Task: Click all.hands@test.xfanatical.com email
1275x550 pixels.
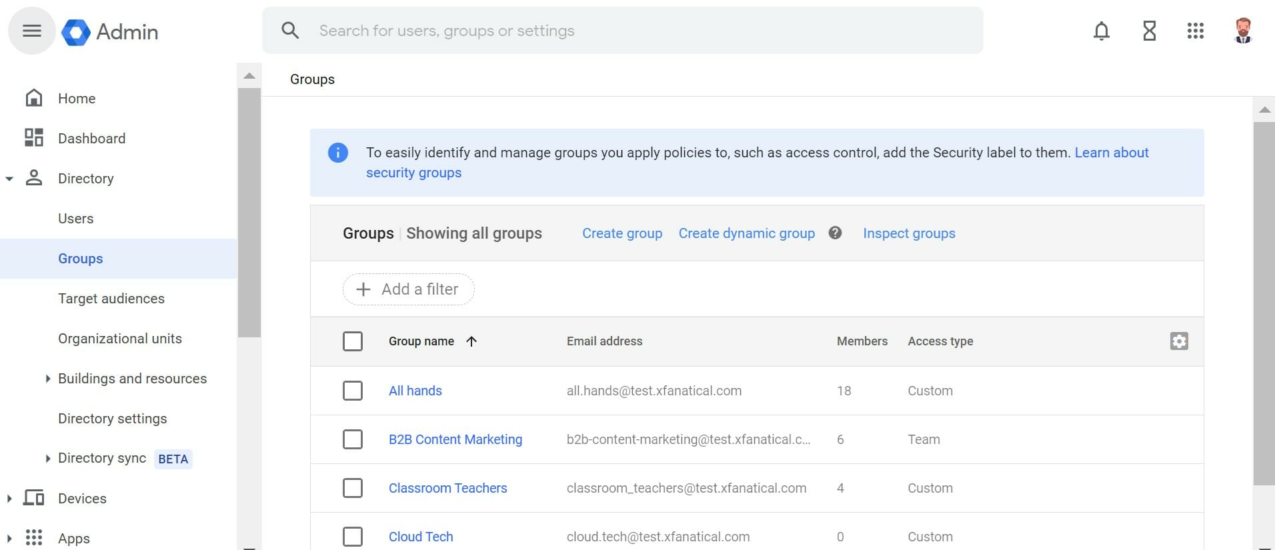Action: click(654, 391)
